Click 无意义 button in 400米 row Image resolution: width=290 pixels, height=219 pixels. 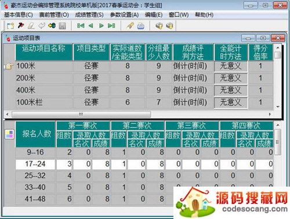coord(231,90)
